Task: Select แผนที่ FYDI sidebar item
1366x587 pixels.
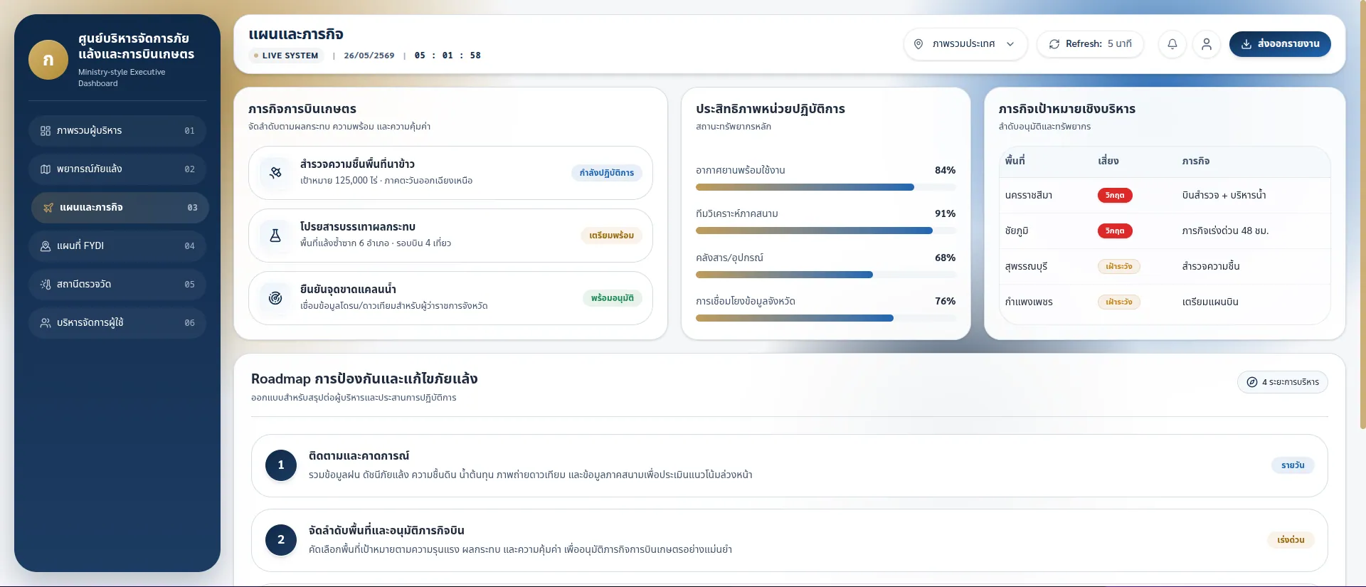Action: [x=117, y=246]
